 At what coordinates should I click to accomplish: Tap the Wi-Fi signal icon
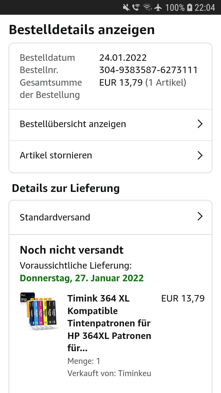click(148, 7)
